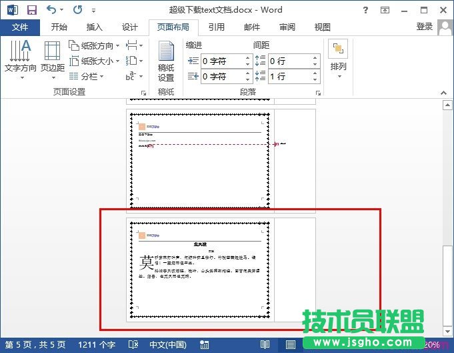The height and width of the screenshot is (353, 454).
Task: Switch to read mode view in status bar
Action: pyautogui.click(x=265, y=345)
